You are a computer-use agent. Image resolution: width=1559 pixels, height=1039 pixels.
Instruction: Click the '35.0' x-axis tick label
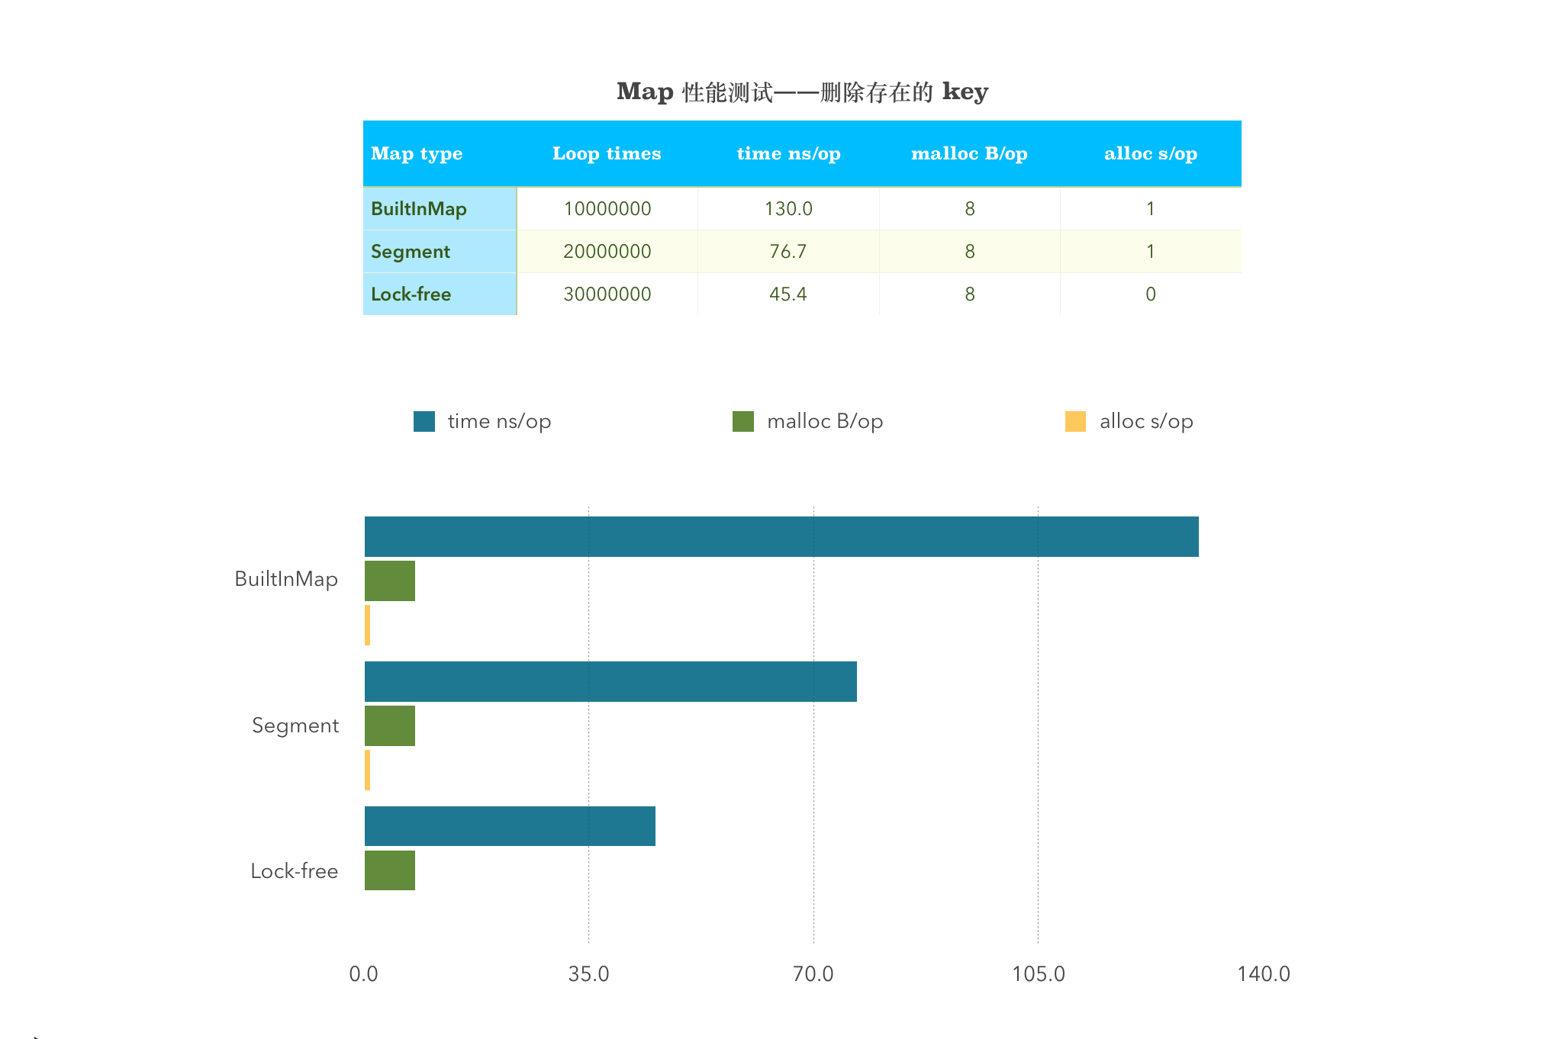[x=588, y=973]
